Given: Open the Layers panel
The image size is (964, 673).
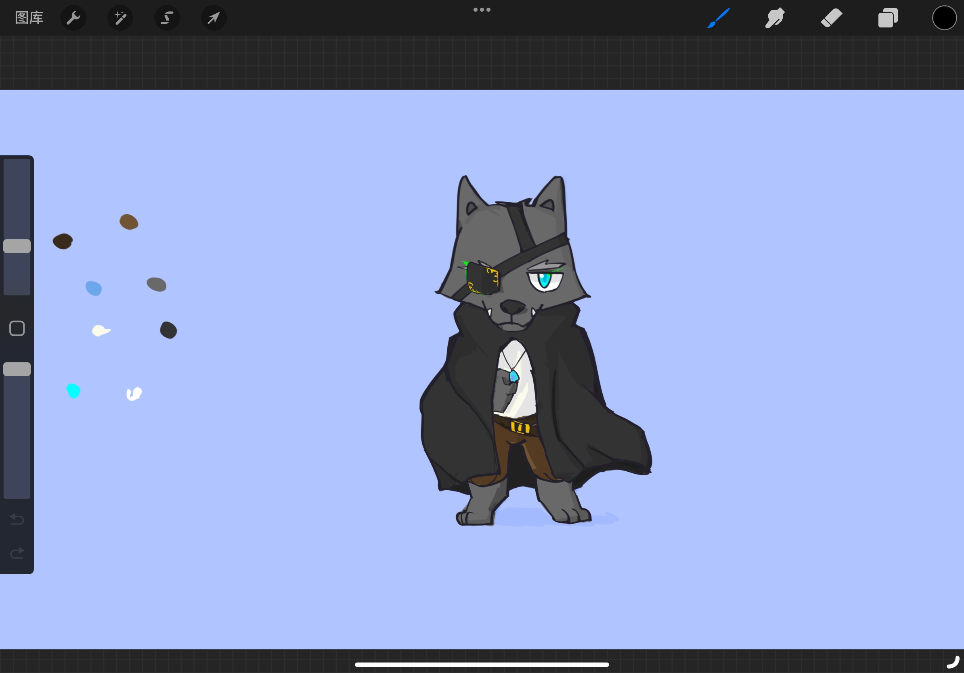Looking at the screenshot, I should (x=888, y=19).
